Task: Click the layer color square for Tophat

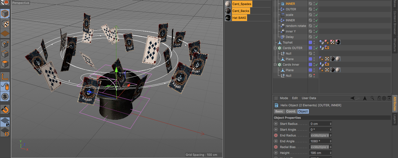Action: [310, 42]
